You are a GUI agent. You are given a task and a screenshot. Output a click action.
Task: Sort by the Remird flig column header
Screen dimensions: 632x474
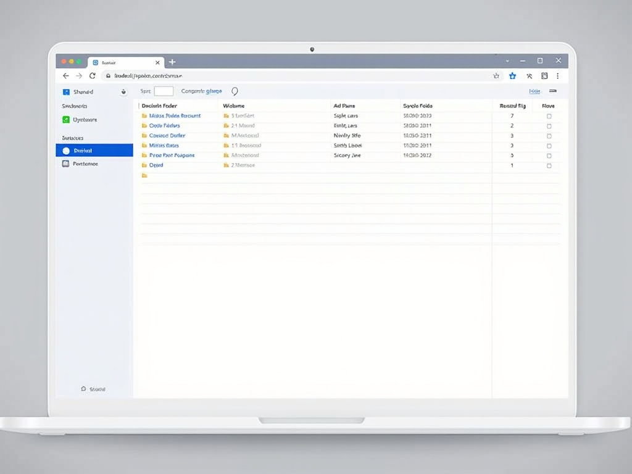pyautogui.click(x=512, y=106)
